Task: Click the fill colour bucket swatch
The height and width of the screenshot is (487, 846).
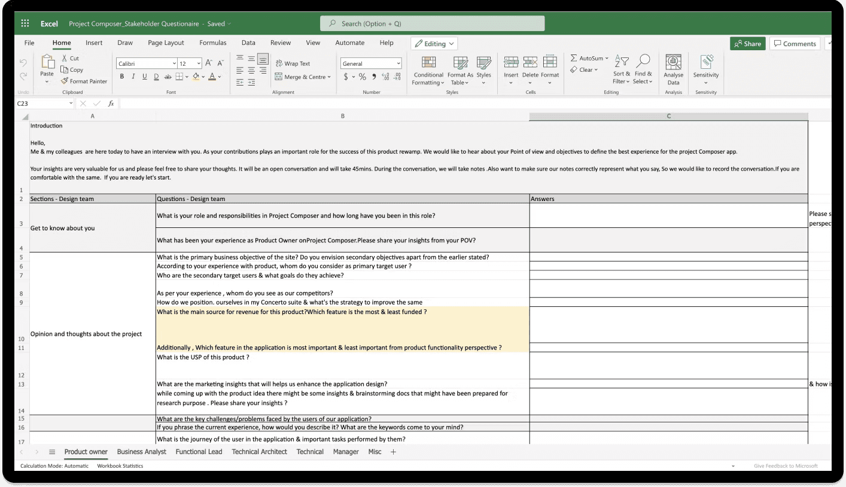Action: (196, 77)
